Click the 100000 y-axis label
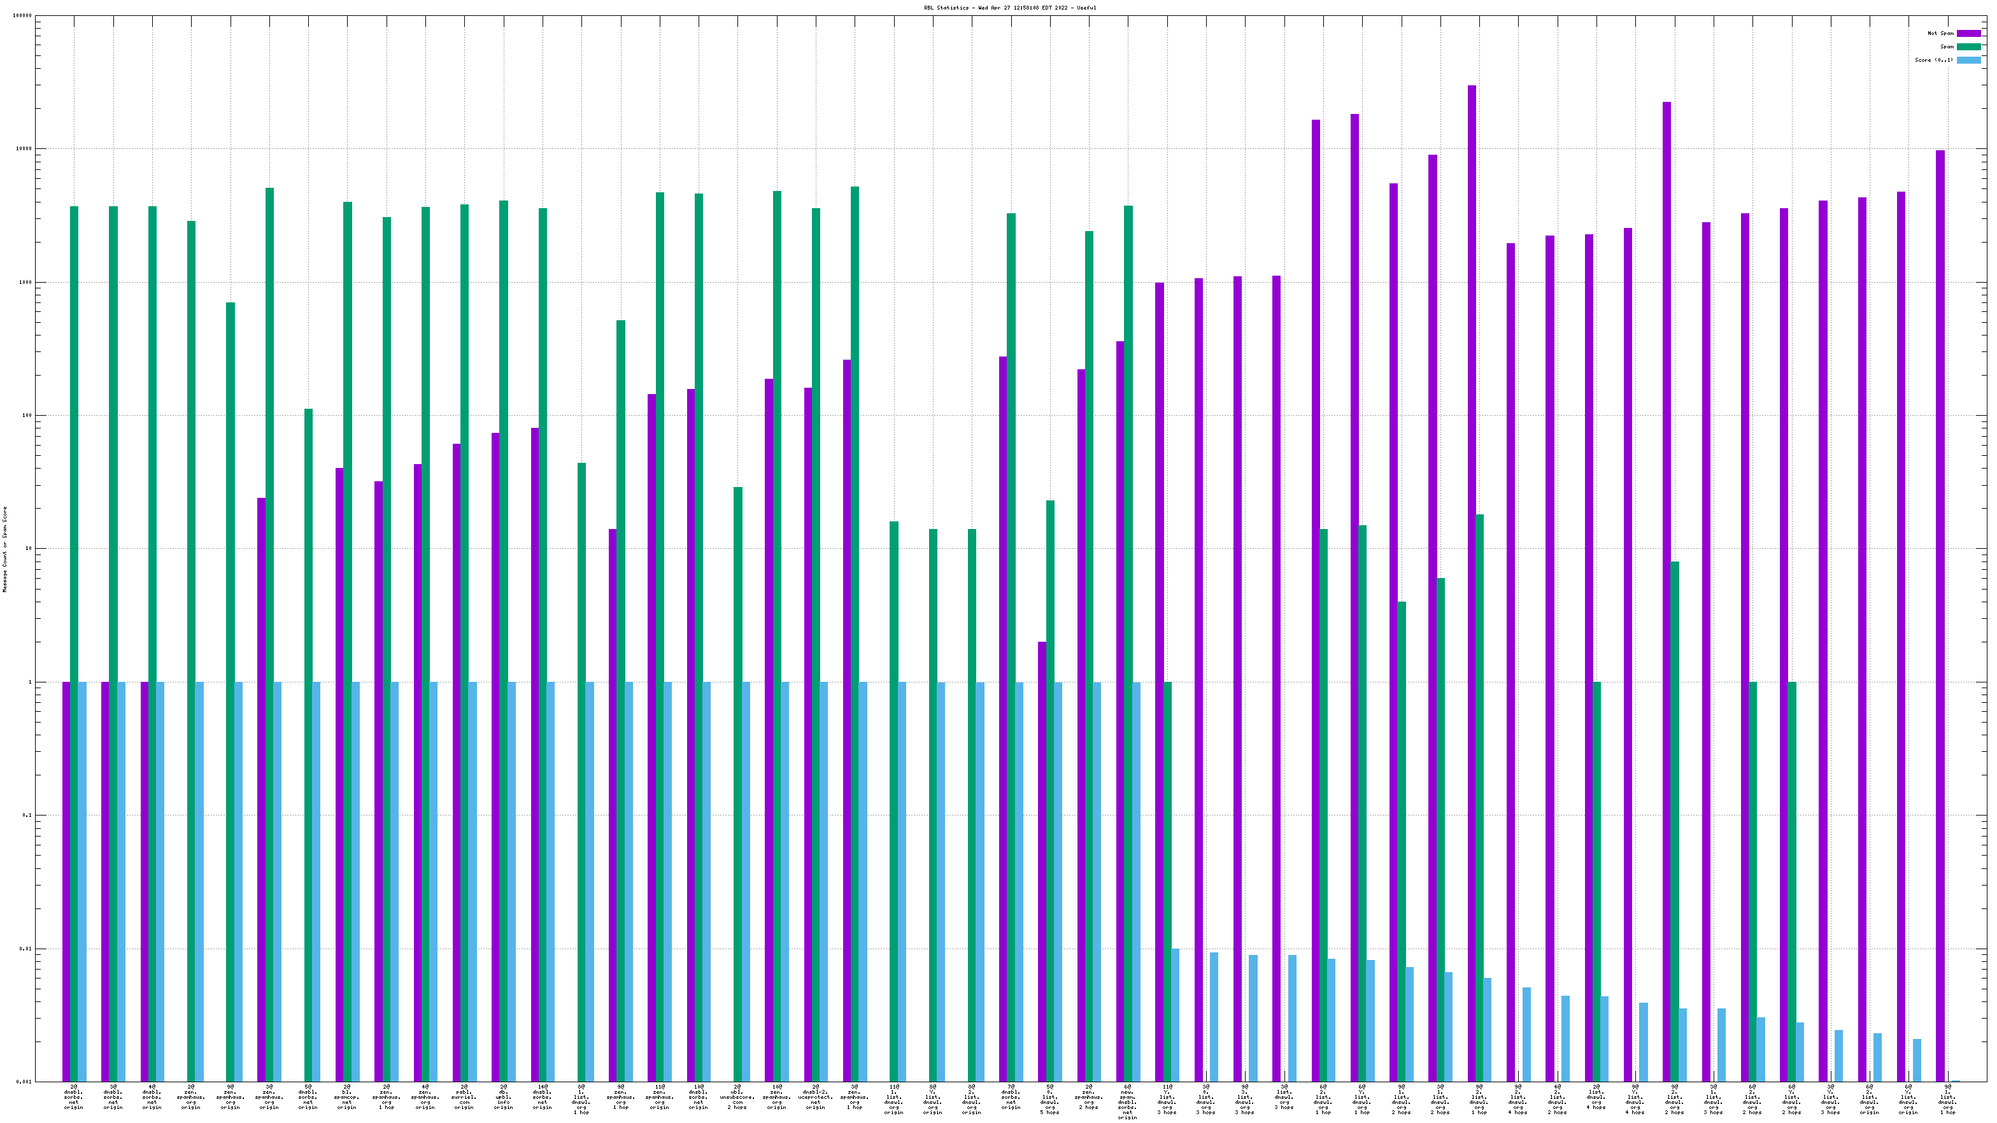This screenshot has width=1997, height=1123. 24,15
